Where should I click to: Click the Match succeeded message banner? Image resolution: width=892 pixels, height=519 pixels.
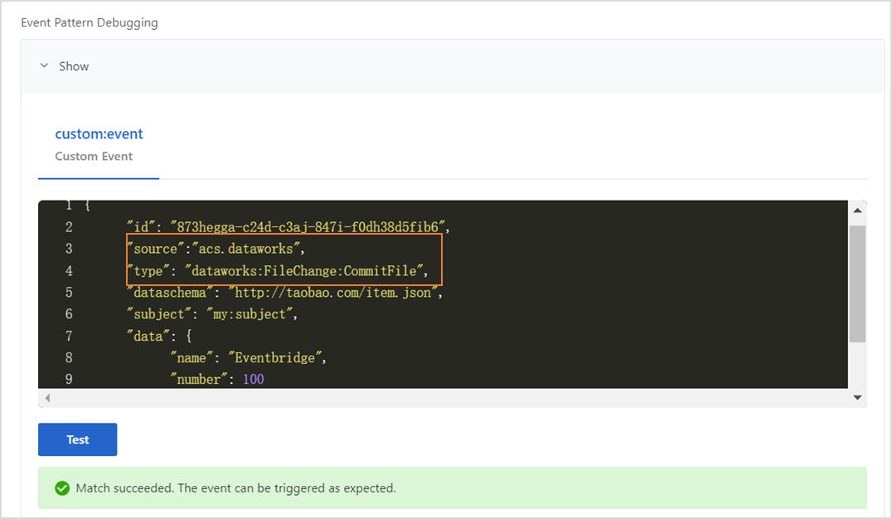pos(452,488)
